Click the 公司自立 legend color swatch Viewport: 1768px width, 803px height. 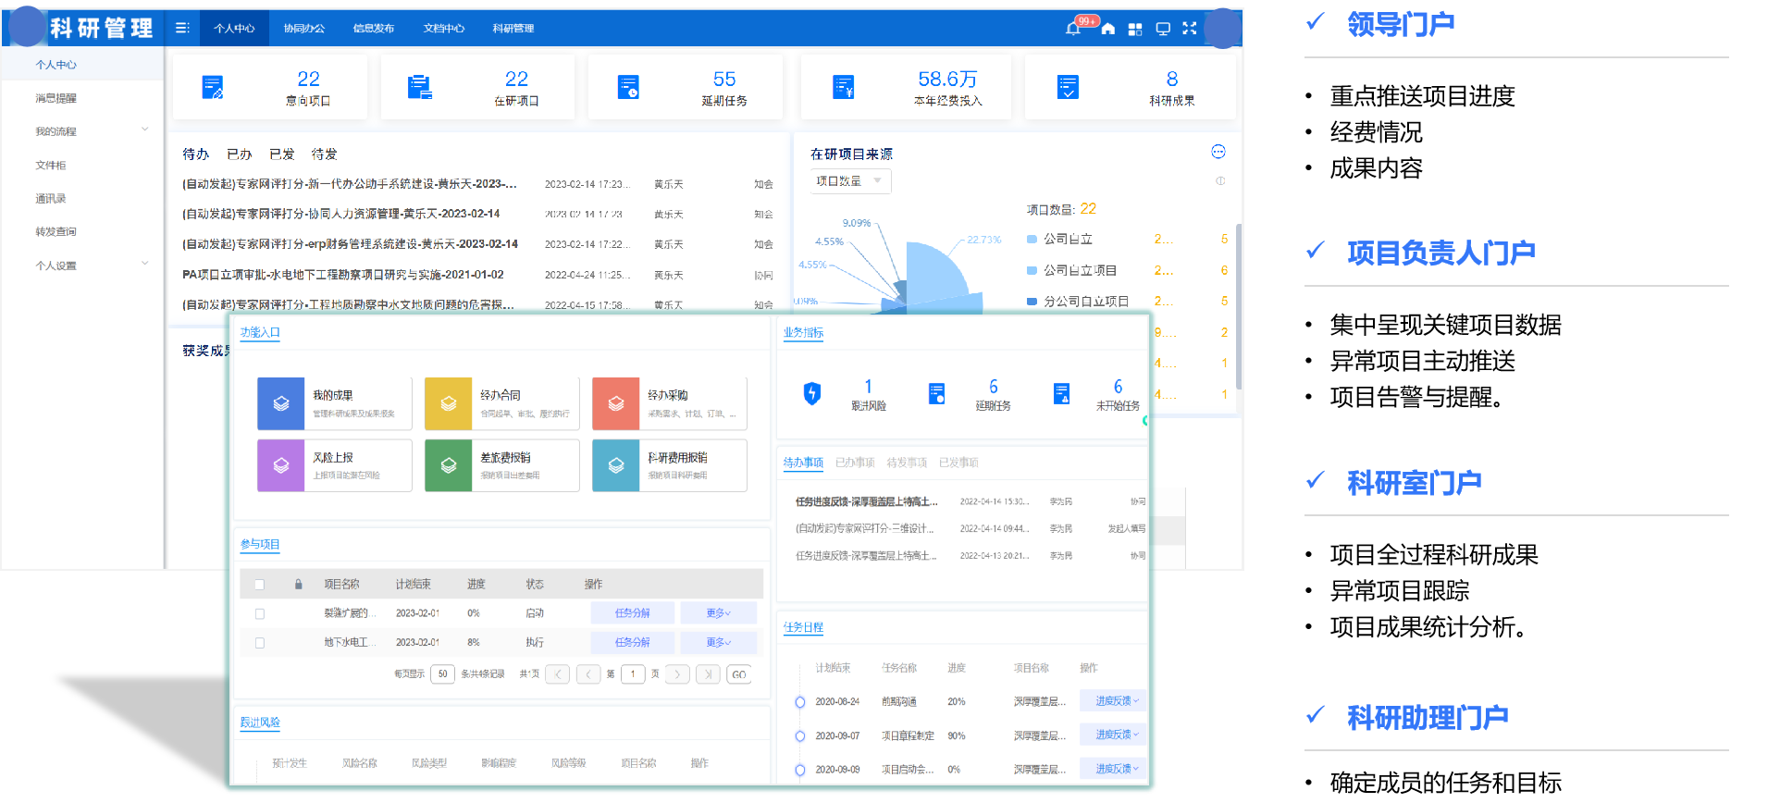pos(1032,240)
